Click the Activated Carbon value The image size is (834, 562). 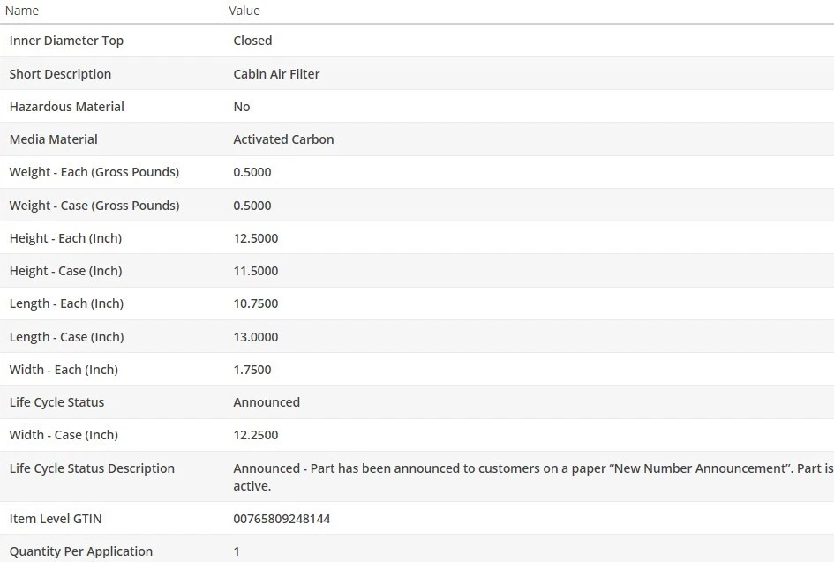283,139
